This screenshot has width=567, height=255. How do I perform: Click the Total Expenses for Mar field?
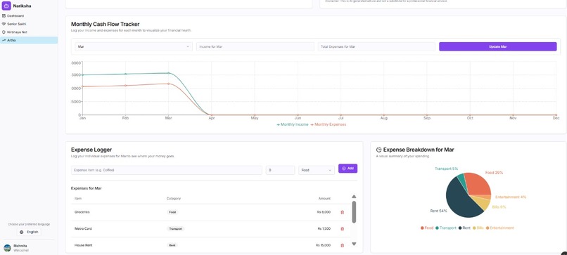pyautogui.click(x=376, y=46)
